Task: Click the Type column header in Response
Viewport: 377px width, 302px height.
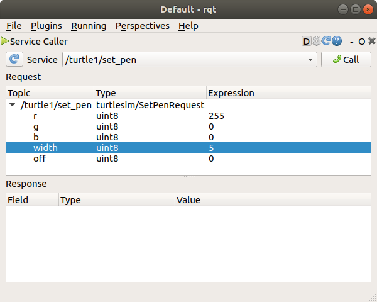Action: click(x=117, y=200)
